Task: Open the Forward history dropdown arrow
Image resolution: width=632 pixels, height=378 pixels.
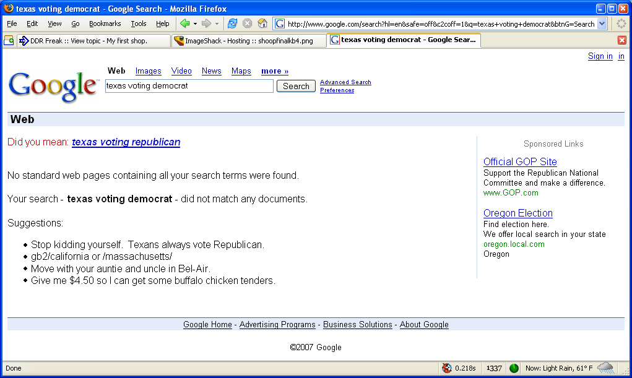Action: (217, 24)
